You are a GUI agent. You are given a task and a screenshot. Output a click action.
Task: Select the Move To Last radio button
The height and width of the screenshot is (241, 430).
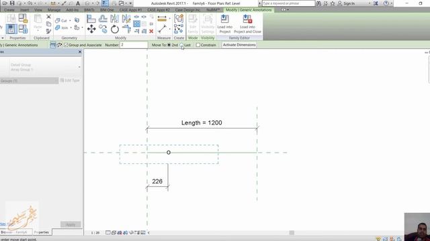pyautogui.click(x=181, y=45)
